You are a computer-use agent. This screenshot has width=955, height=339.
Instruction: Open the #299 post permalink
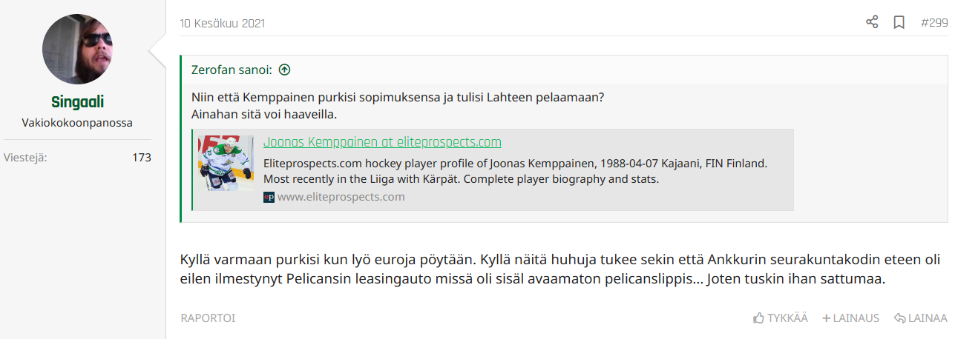[933, 22]
